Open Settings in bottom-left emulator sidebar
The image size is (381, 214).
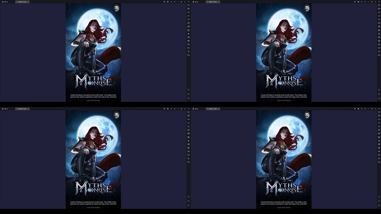[189, 112]
